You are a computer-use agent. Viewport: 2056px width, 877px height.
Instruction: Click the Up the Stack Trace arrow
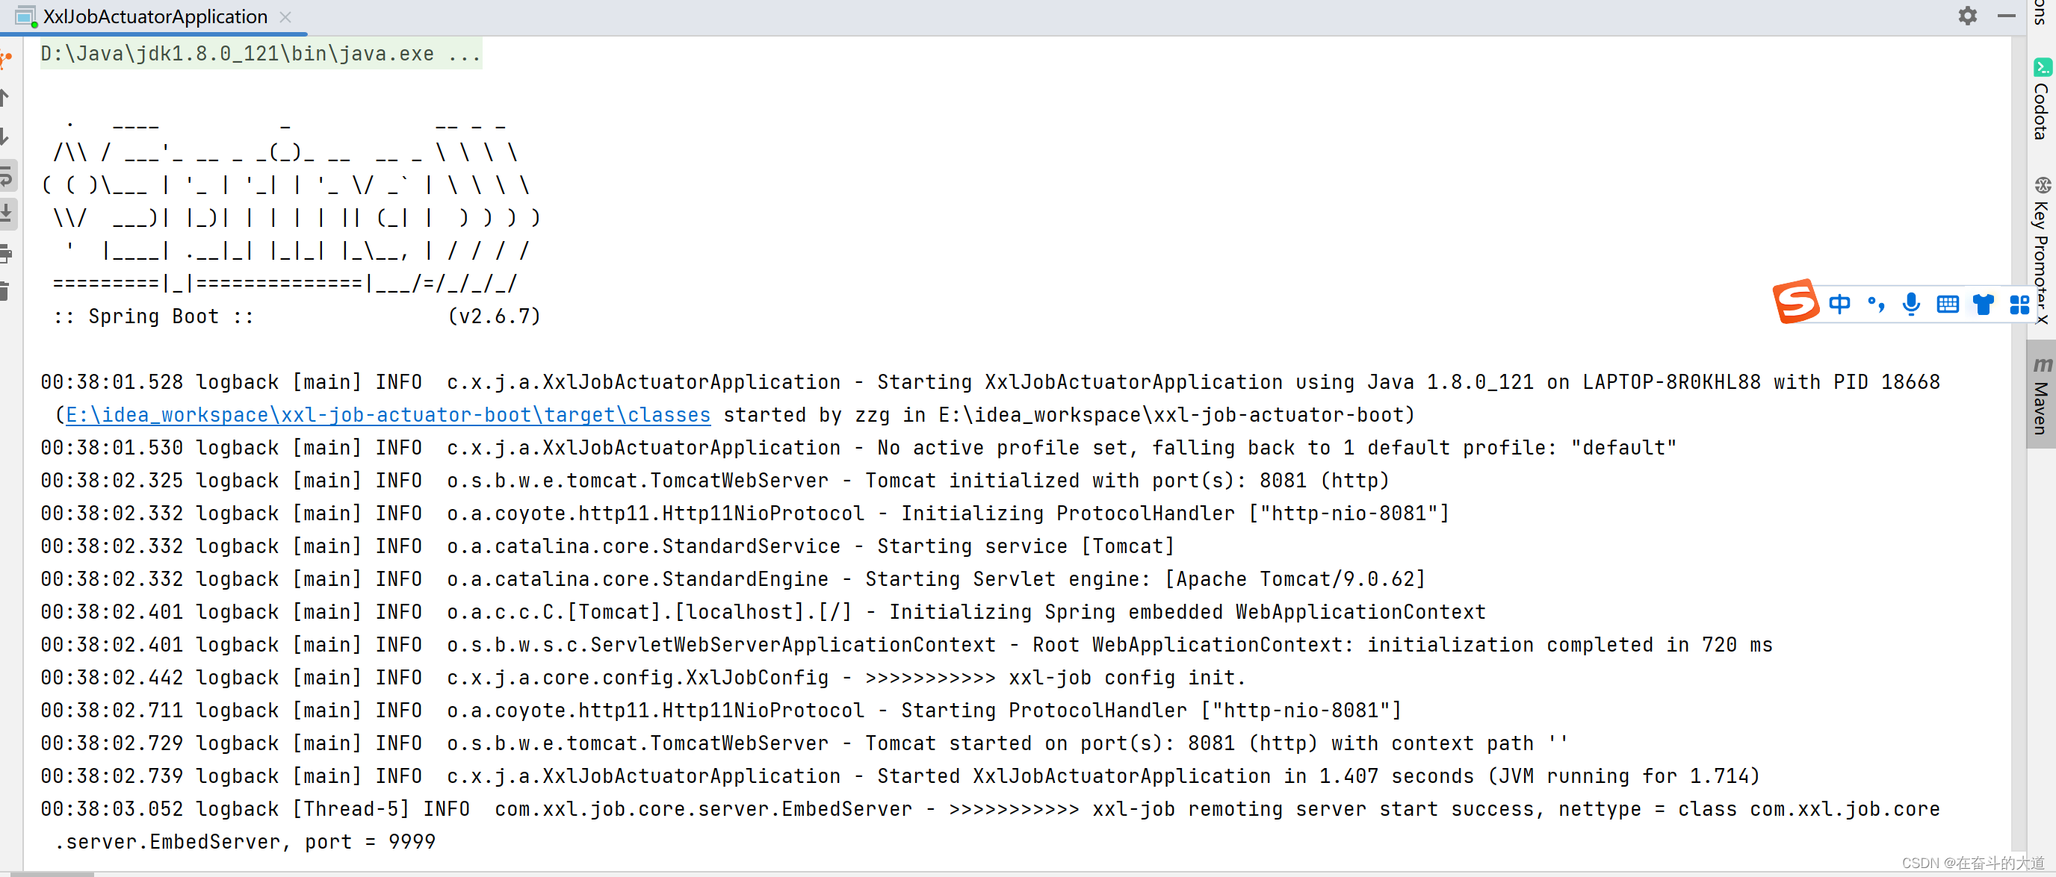4,98
